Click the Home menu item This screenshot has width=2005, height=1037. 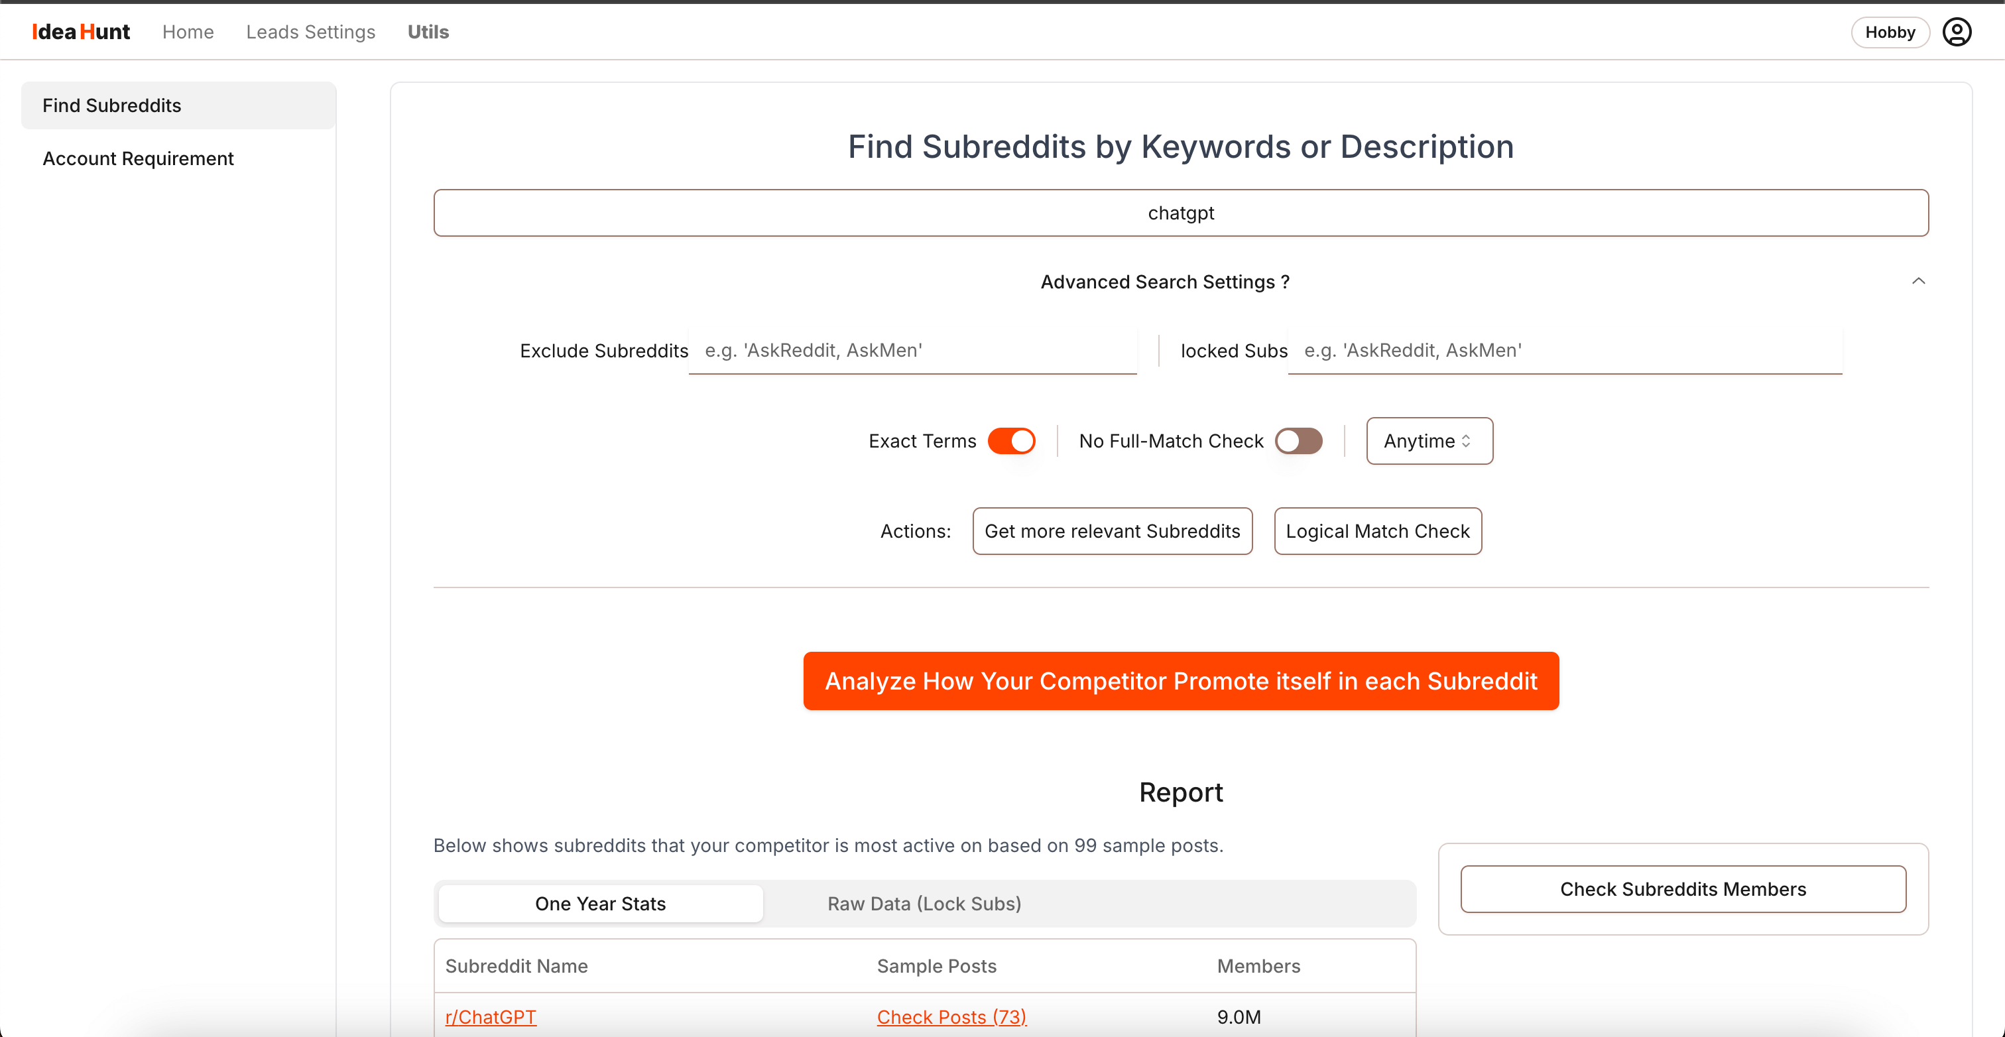(186, 32)
